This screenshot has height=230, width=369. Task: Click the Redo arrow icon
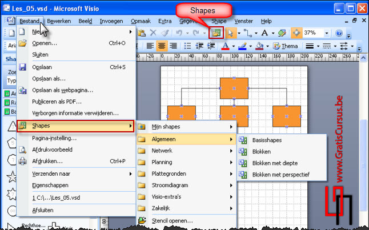[x=196, y=33]
